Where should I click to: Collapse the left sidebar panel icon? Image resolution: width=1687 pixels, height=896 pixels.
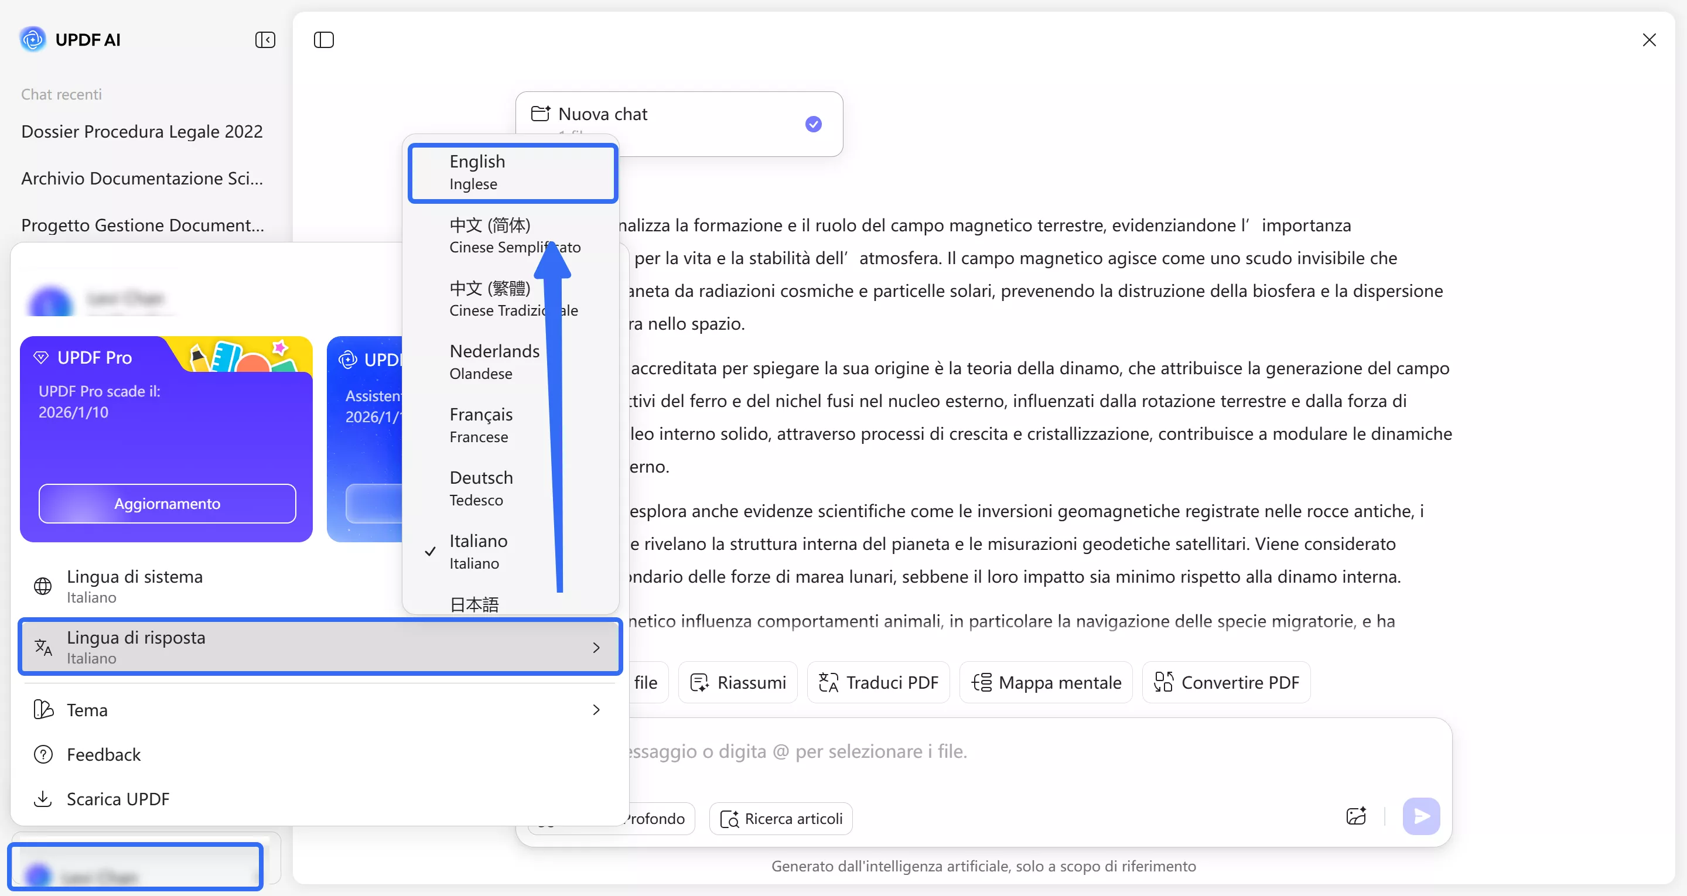[265, 40]
